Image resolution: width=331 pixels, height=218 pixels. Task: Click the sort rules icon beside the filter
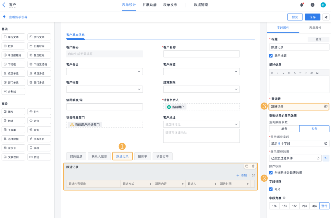click(326, 158)
